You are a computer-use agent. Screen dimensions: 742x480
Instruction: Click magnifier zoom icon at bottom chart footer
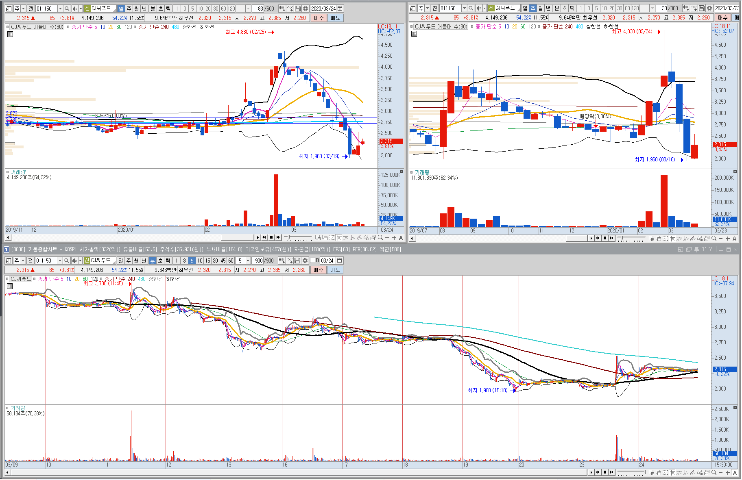click(714, 473)
